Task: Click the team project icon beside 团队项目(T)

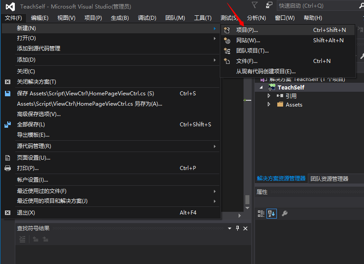Action: (x=227, y=51)
